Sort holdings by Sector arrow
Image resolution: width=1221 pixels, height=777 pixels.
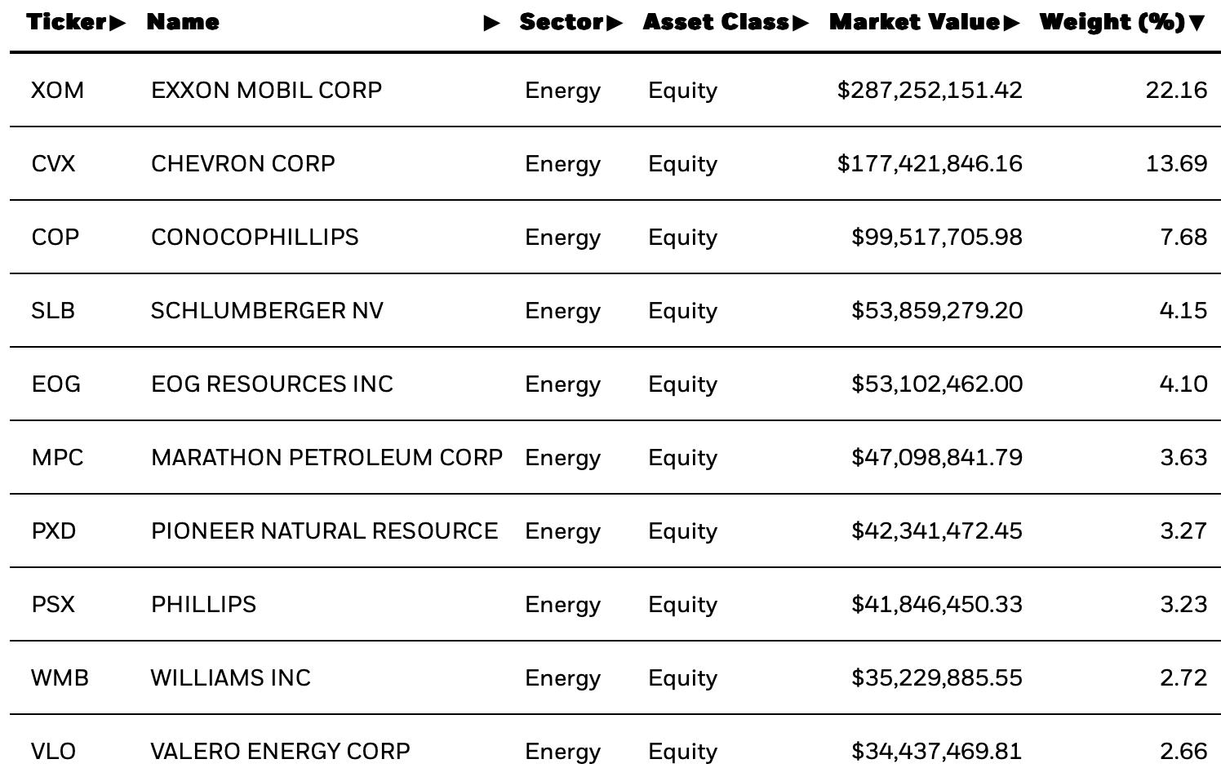coord(615,23)
